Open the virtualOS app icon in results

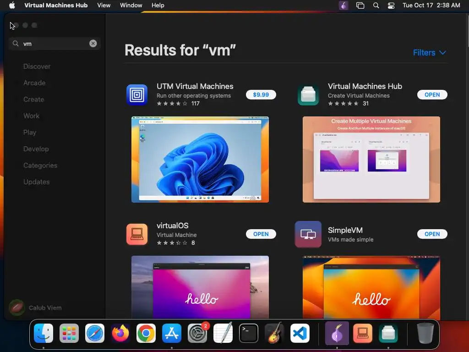[x=136, y=234]
